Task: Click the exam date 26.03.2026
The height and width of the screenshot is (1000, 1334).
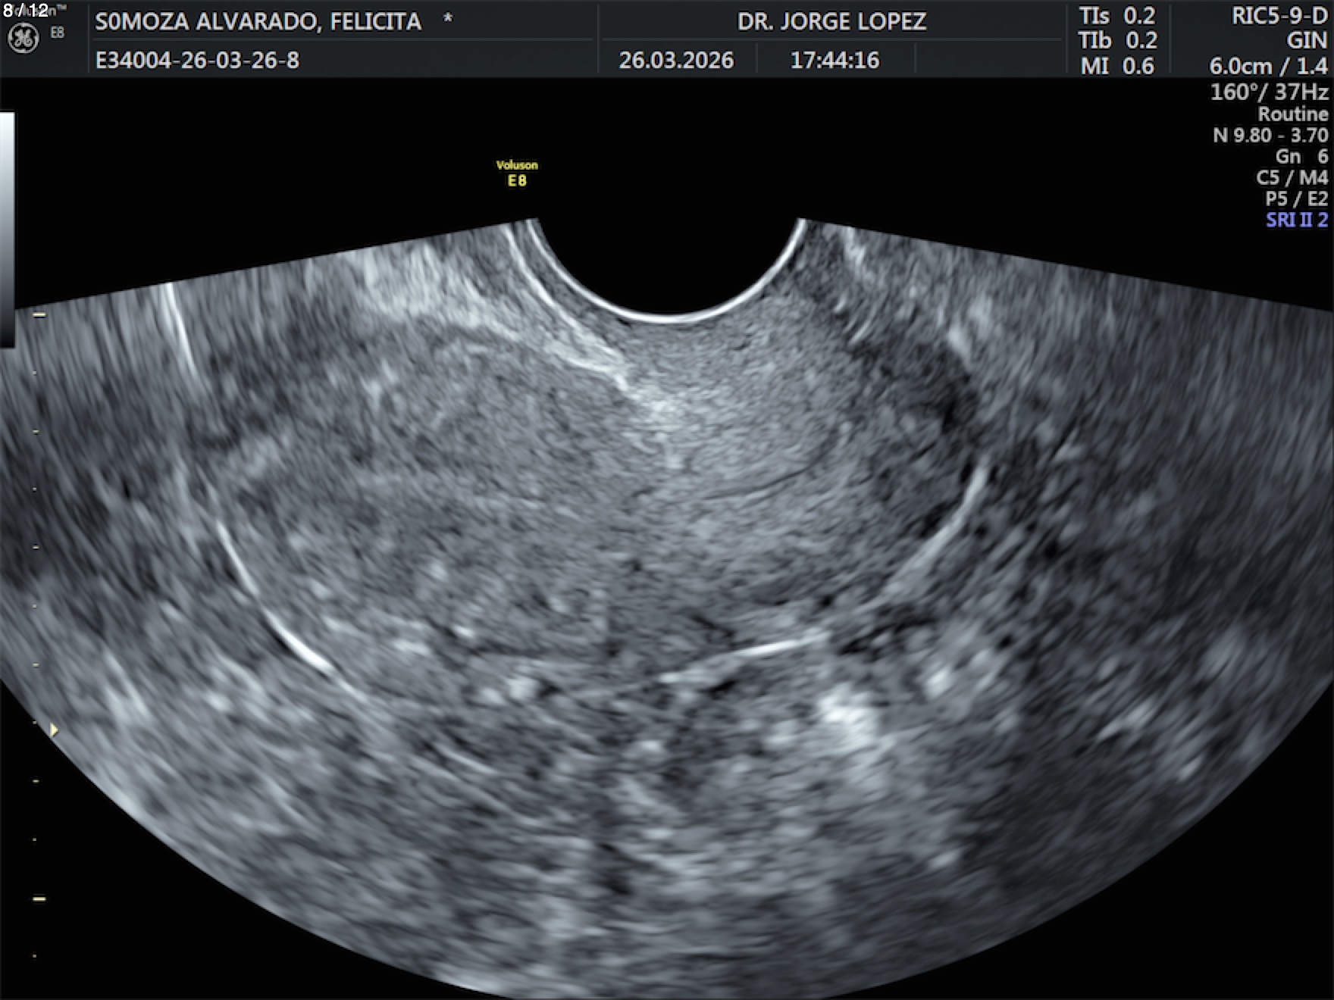Action: 676,60
